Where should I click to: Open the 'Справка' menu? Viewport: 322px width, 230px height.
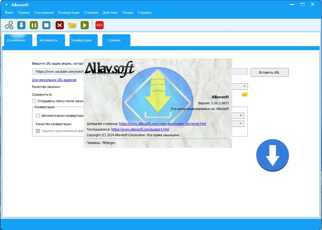tap(144, 13)
